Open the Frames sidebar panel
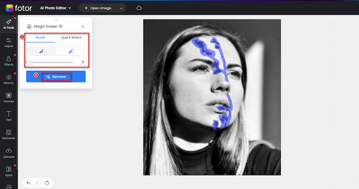The image size is (359, 189). click(x=9, y=98)
